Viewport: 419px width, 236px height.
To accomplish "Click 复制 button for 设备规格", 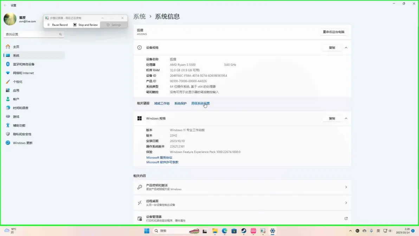I will (332, 47).
